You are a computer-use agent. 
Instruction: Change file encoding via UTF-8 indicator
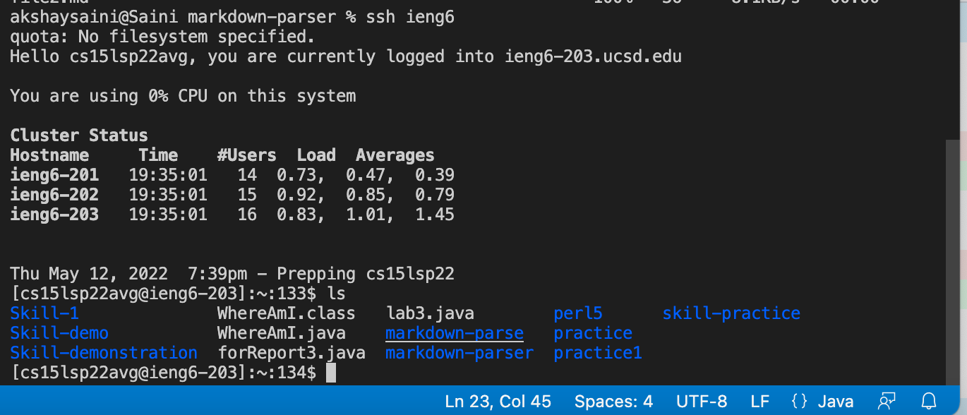tap(702, 401)
